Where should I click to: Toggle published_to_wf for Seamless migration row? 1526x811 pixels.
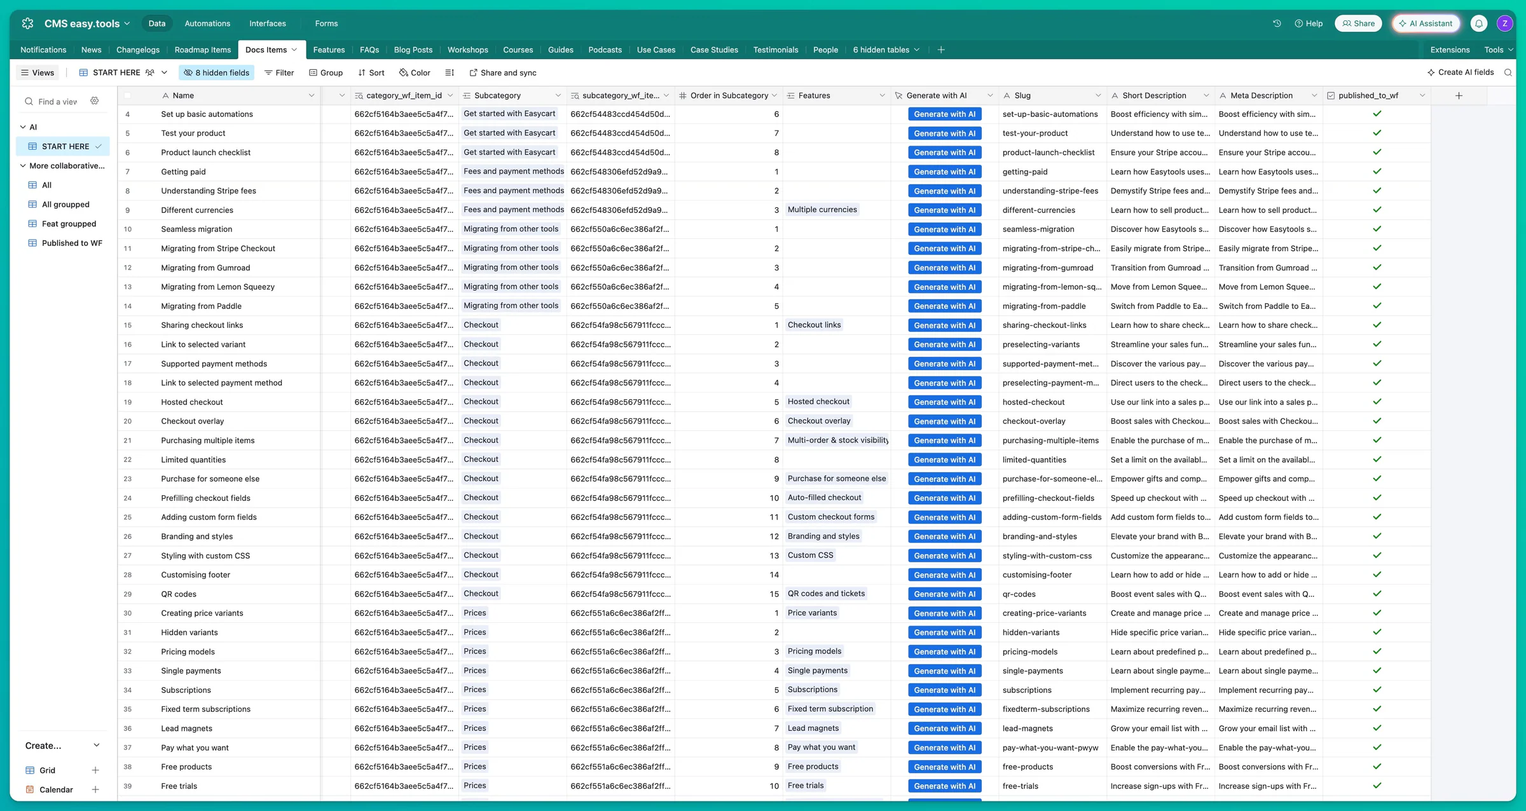click(1377, 229)
